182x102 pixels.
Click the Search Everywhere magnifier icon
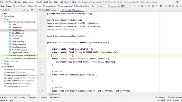click(x=181, y=6)
